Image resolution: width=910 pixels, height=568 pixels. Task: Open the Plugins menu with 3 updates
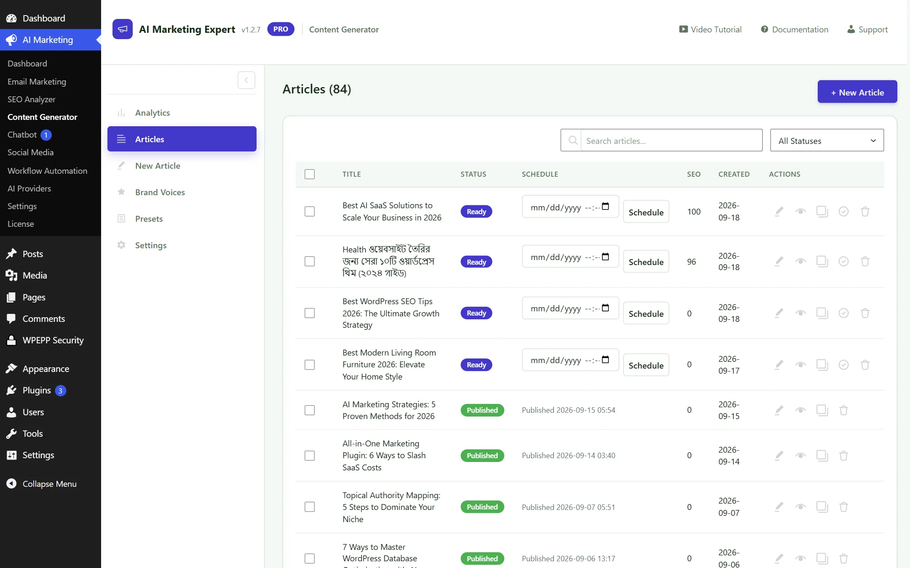point(51,390)
